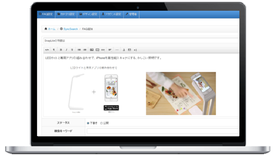This screenshot has height=155, width=275.
Task: Open the table insert menu
Action: 98,50
